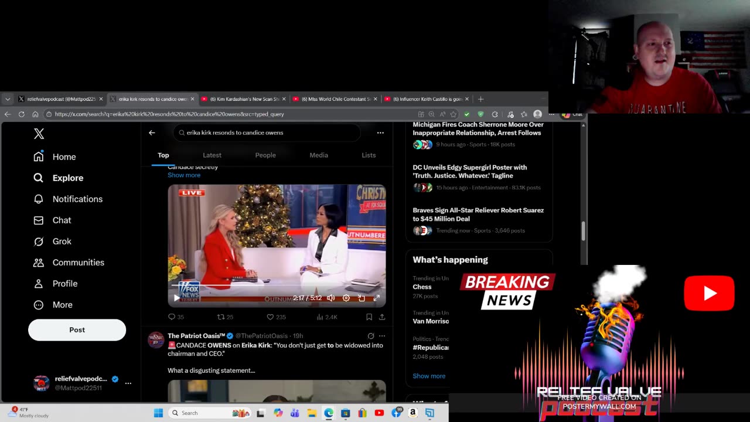750x422 pixels.
Task: Click the browser back button
Action: coord(8,114)
